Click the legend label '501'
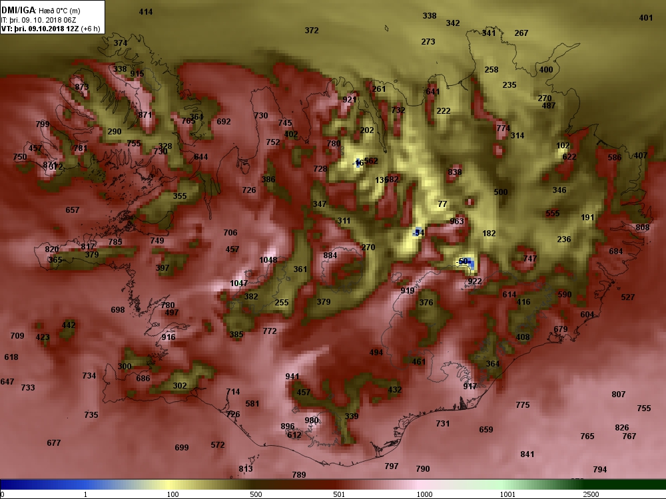The image size is (666, 499). [339, 494]
